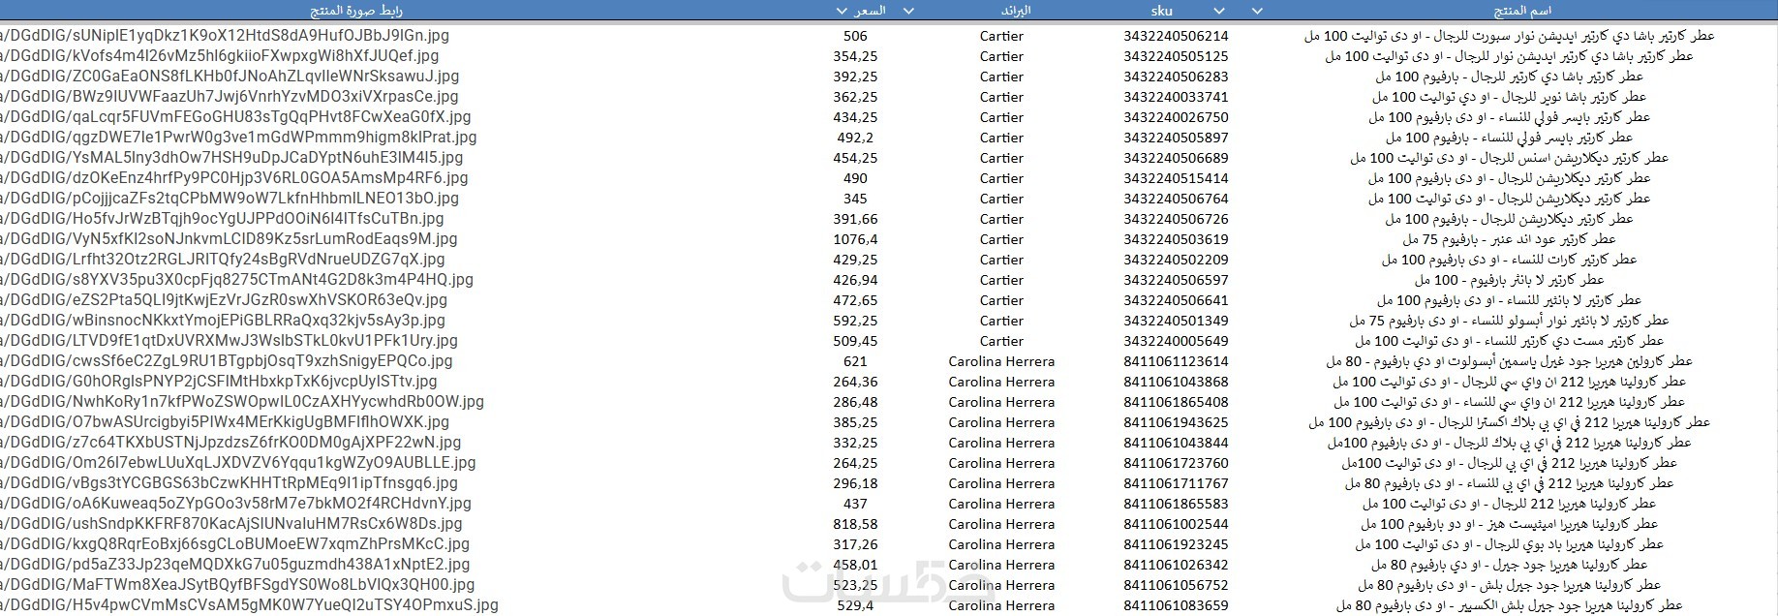
Task: Select the رابط صورة المنتج header
Action: tap(355, 11)
